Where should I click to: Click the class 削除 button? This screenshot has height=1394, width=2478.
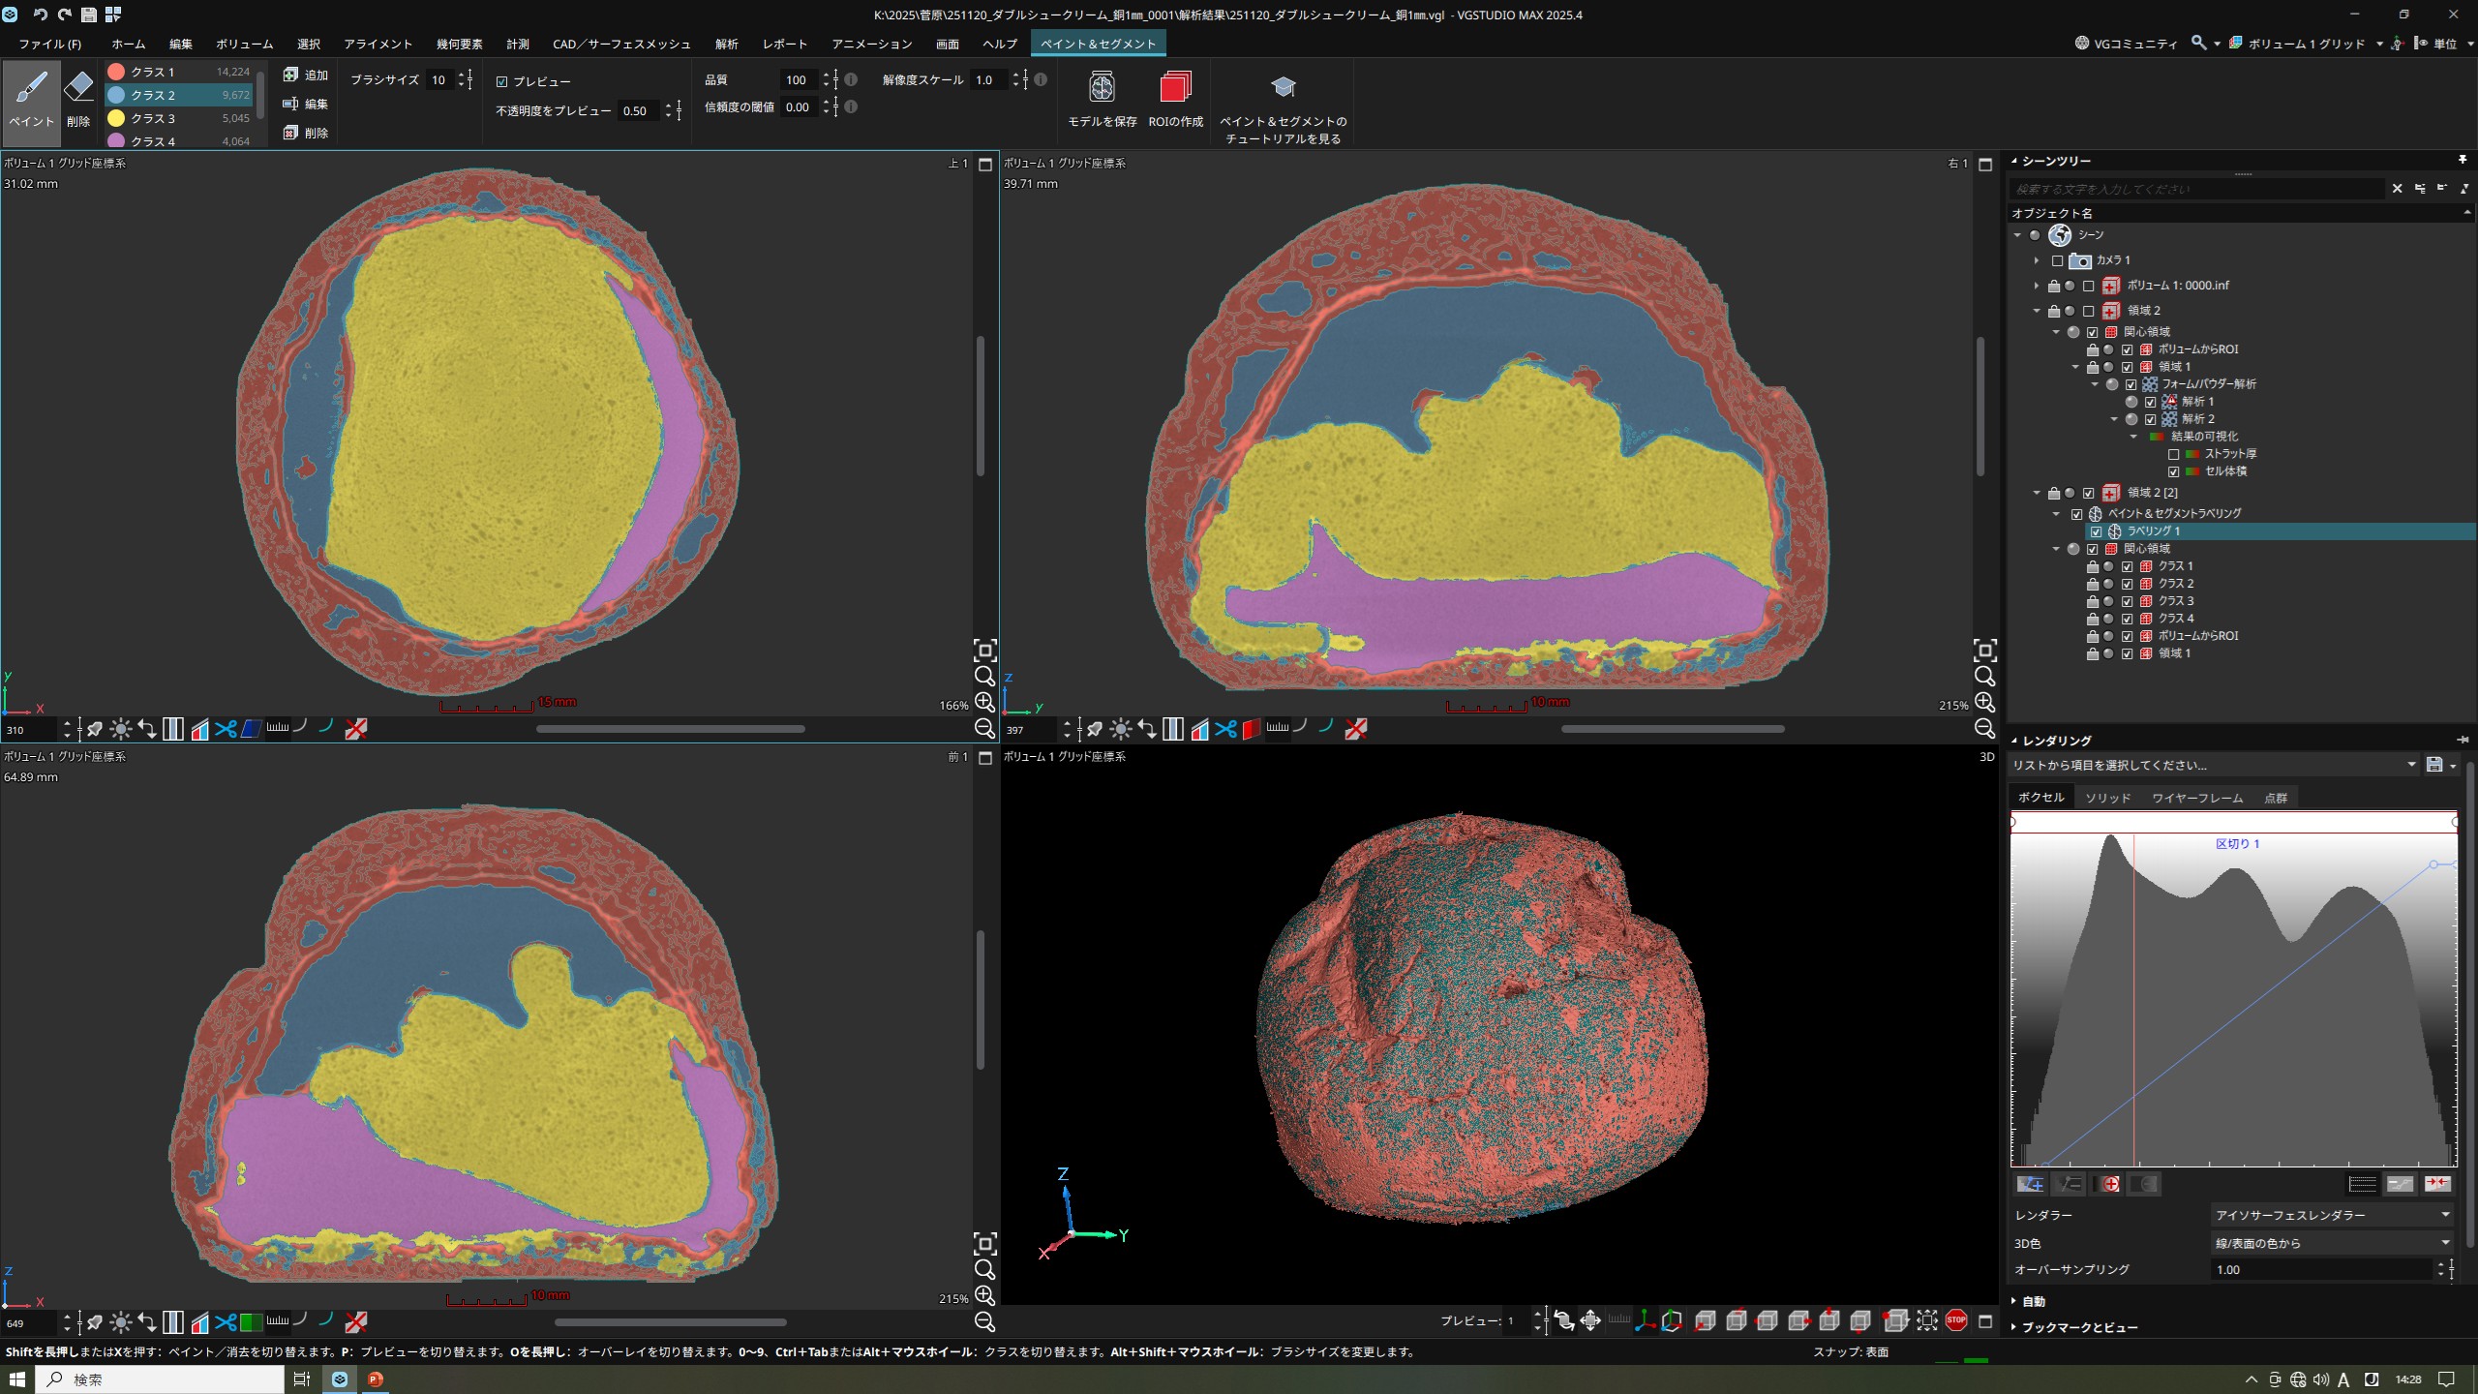[x=306, y=133]
